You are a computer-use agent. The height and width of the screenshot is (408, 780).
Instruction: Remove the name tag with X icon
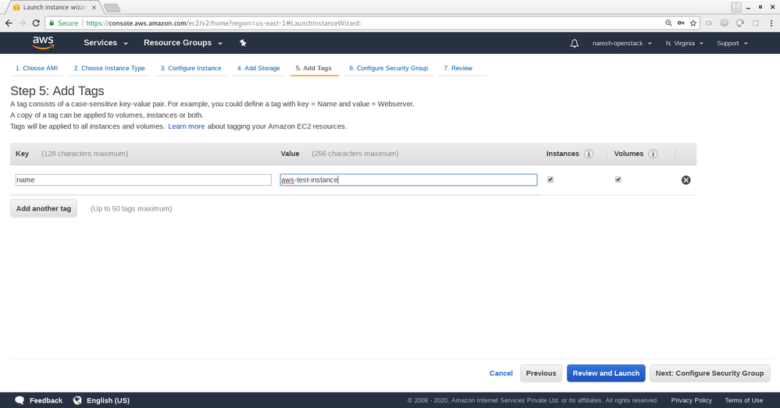[686, 180]
